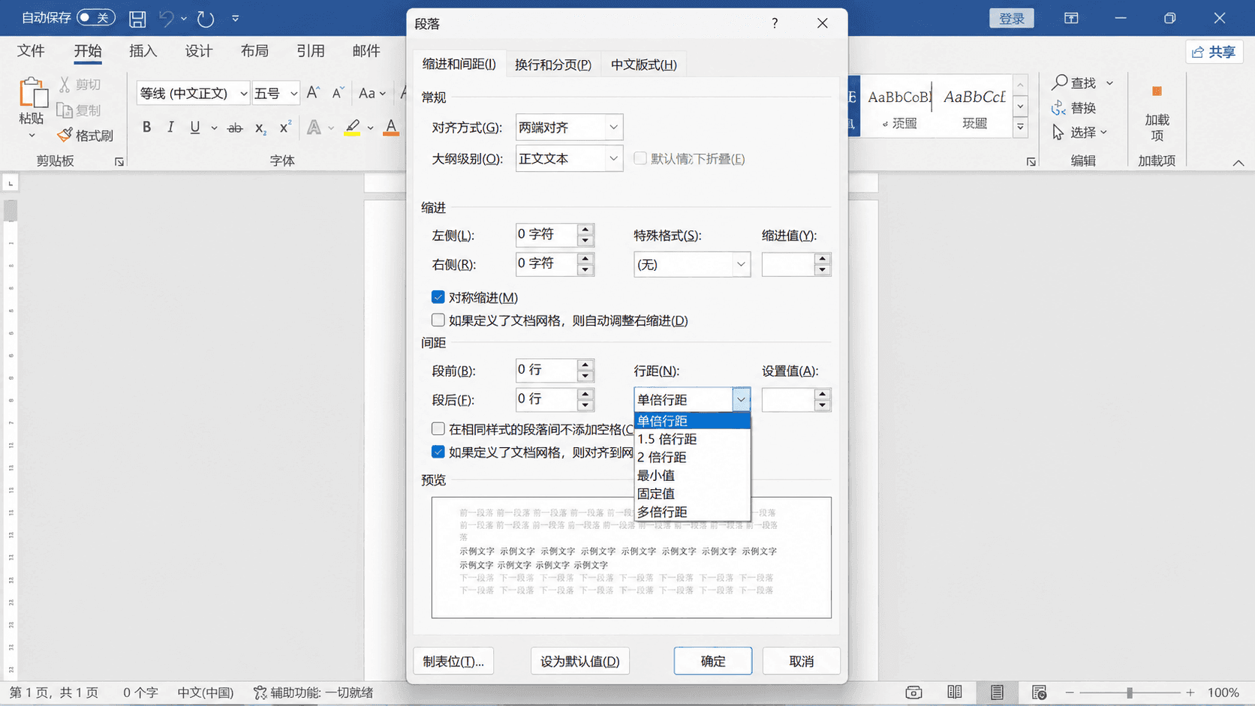This screenshot has height=706, width=1255.
Task: Click the Copy (复制) icon
Action: click(65, 110)
